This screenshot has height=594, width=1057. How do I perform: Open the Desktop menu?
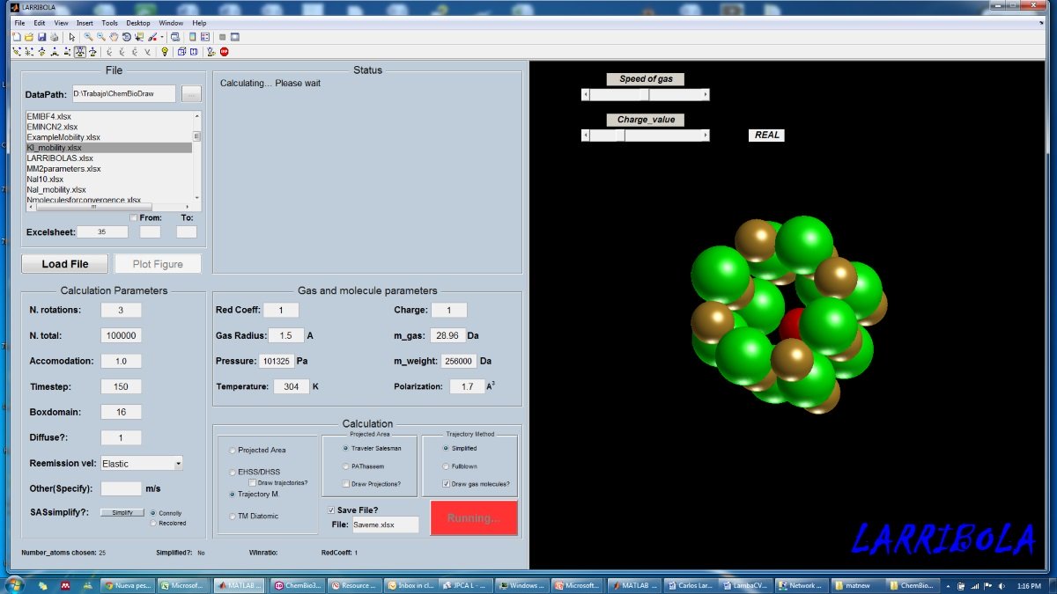(x=138, y=23)
